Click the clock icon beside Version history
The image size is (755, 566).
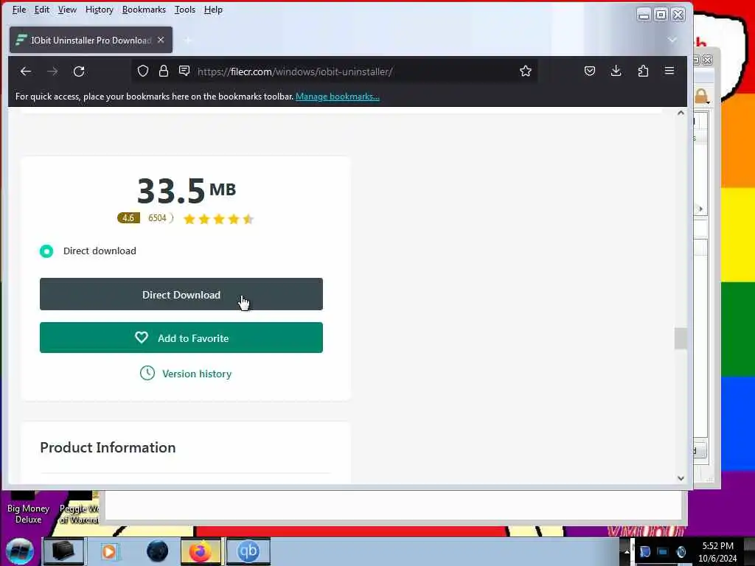[147, 373]
